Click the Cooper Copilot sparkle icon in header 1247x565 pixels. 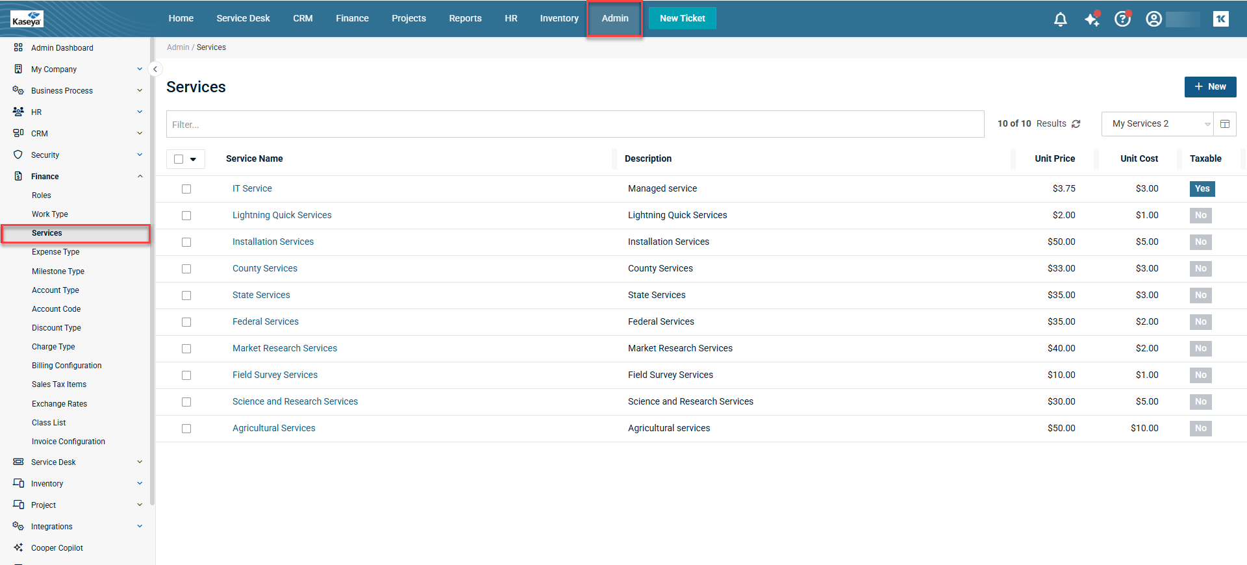coord(1092,19)
